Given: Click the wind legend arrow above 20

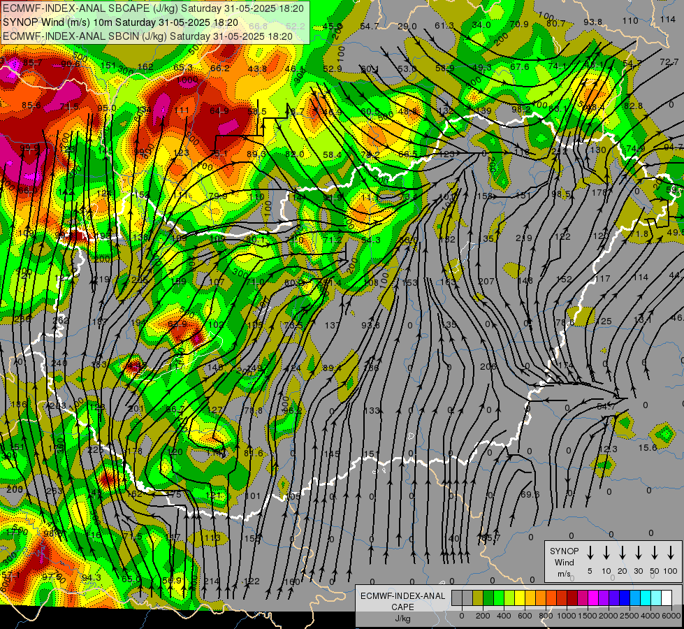Looking at the screenshot, I should pos(622,553).
